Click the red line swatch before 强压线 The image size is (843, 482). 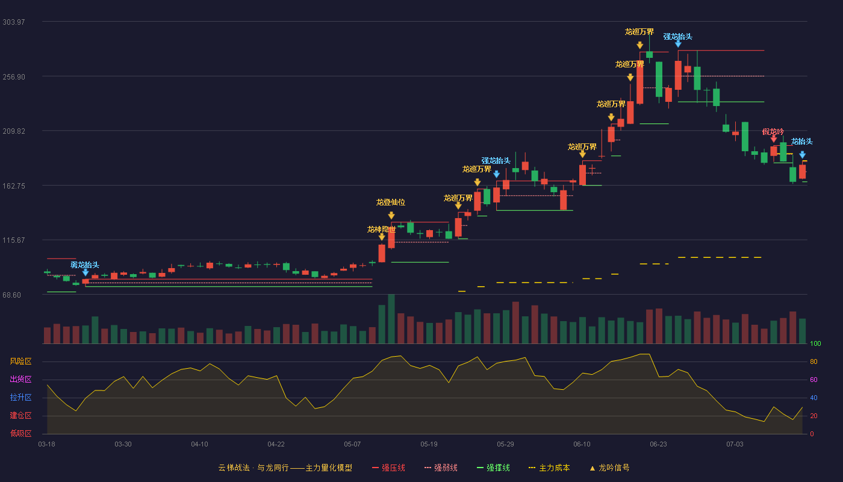[375, 468]
